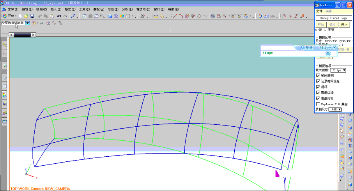The image size is (354, 191).
Task: Click the 搜索 search tab in popup
Action: [307, 48]
